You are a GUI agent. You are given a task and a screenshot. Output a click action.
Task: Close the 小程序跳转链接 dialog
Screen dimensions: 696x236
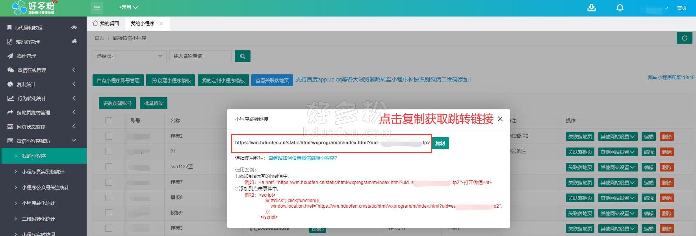(500, 119)
